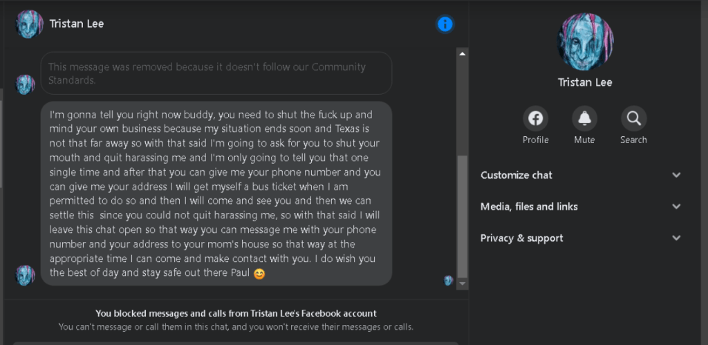The image size is (708, 345).
Task: Expand the Customize chat section
Action: [x=581, y=175]
